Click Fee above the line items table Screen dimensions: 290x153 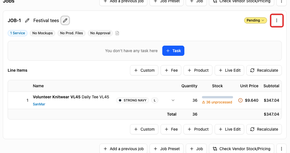(x=171, y=70)
